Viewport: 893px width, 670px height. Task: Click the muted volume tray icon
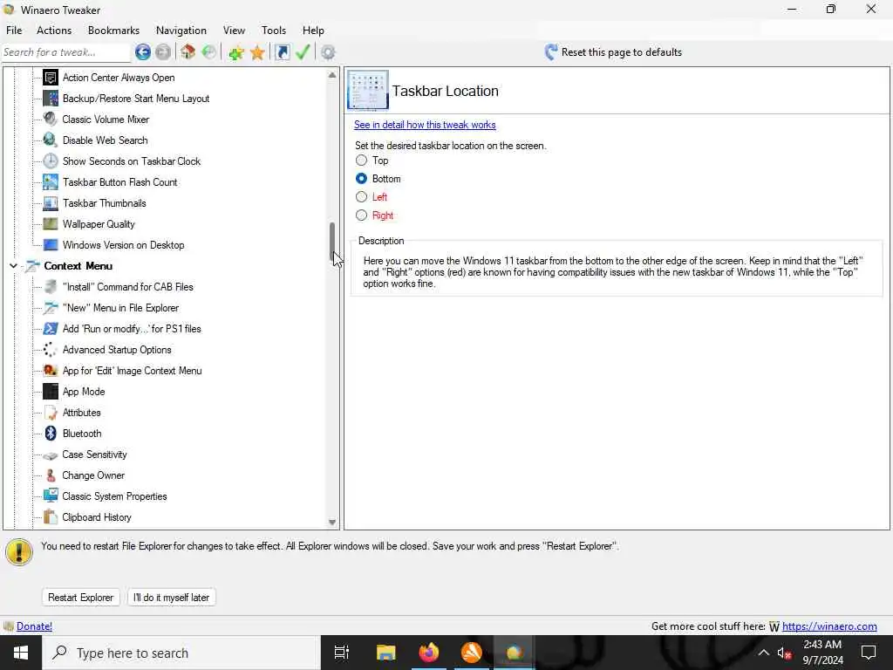click(x=785, y=653)
